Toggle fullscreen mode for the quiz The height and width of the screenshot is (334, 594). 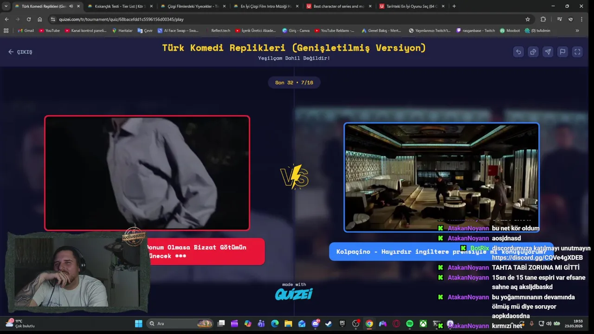click(x=577, y=52)
